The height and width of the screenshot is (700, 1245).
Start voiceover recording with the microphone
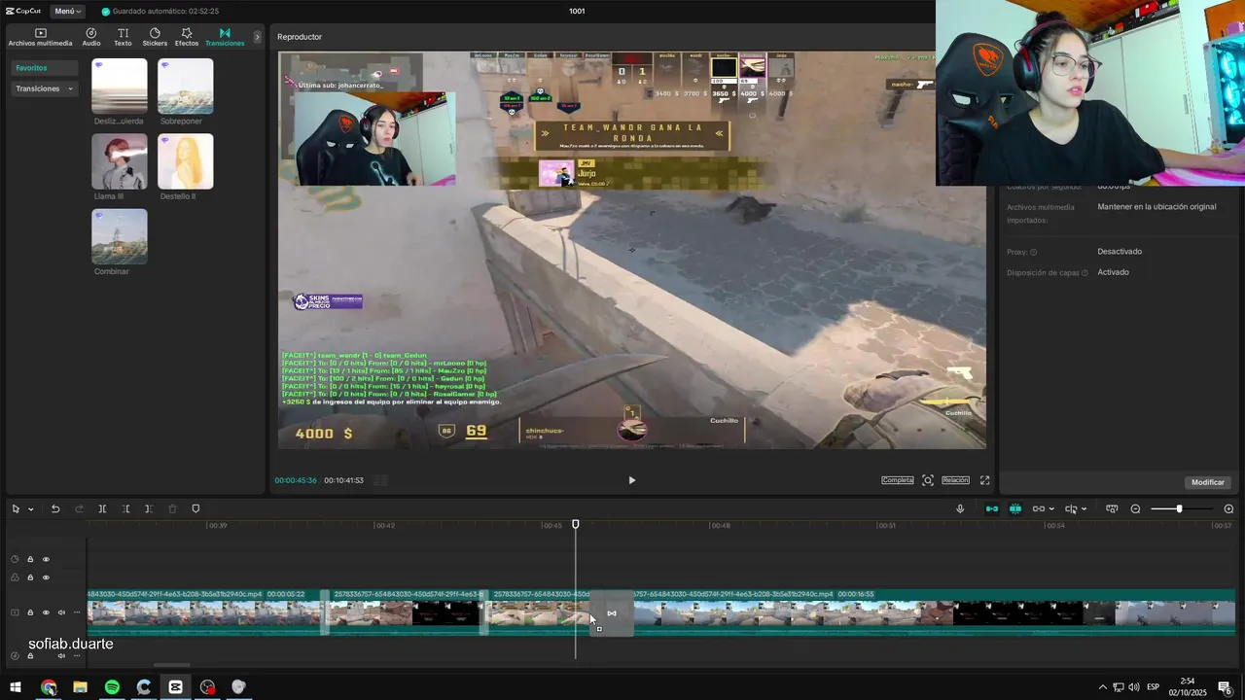click(x=960, y=509)
